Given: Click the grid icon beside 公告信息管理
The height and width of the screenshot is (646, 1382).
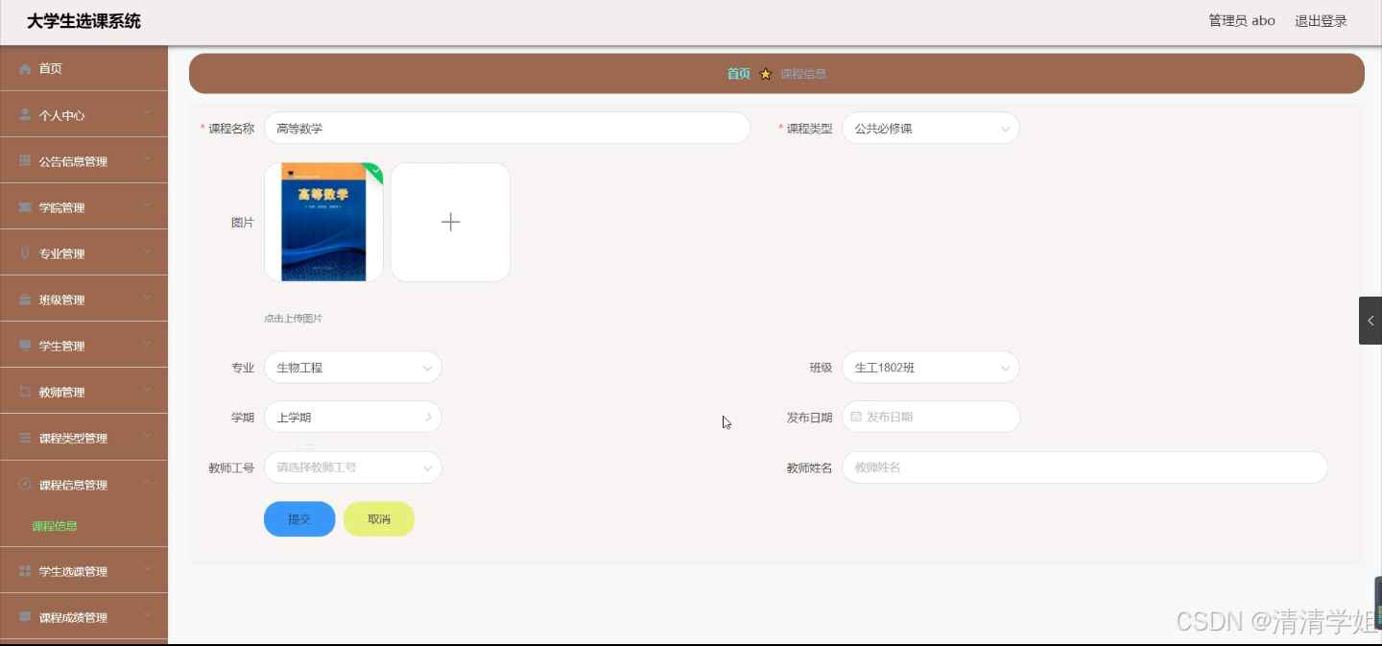Looking at the screenshot, I should [24, 160].
